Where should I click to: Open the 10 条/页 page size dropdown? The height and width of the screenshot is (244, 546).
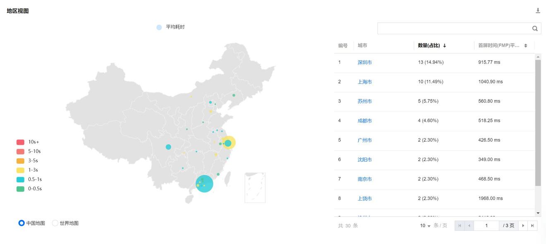pyautogui.click(x=425, y=226)
